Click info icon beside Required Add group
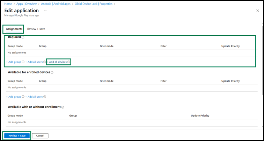264x141 pixels. (23, 62)
